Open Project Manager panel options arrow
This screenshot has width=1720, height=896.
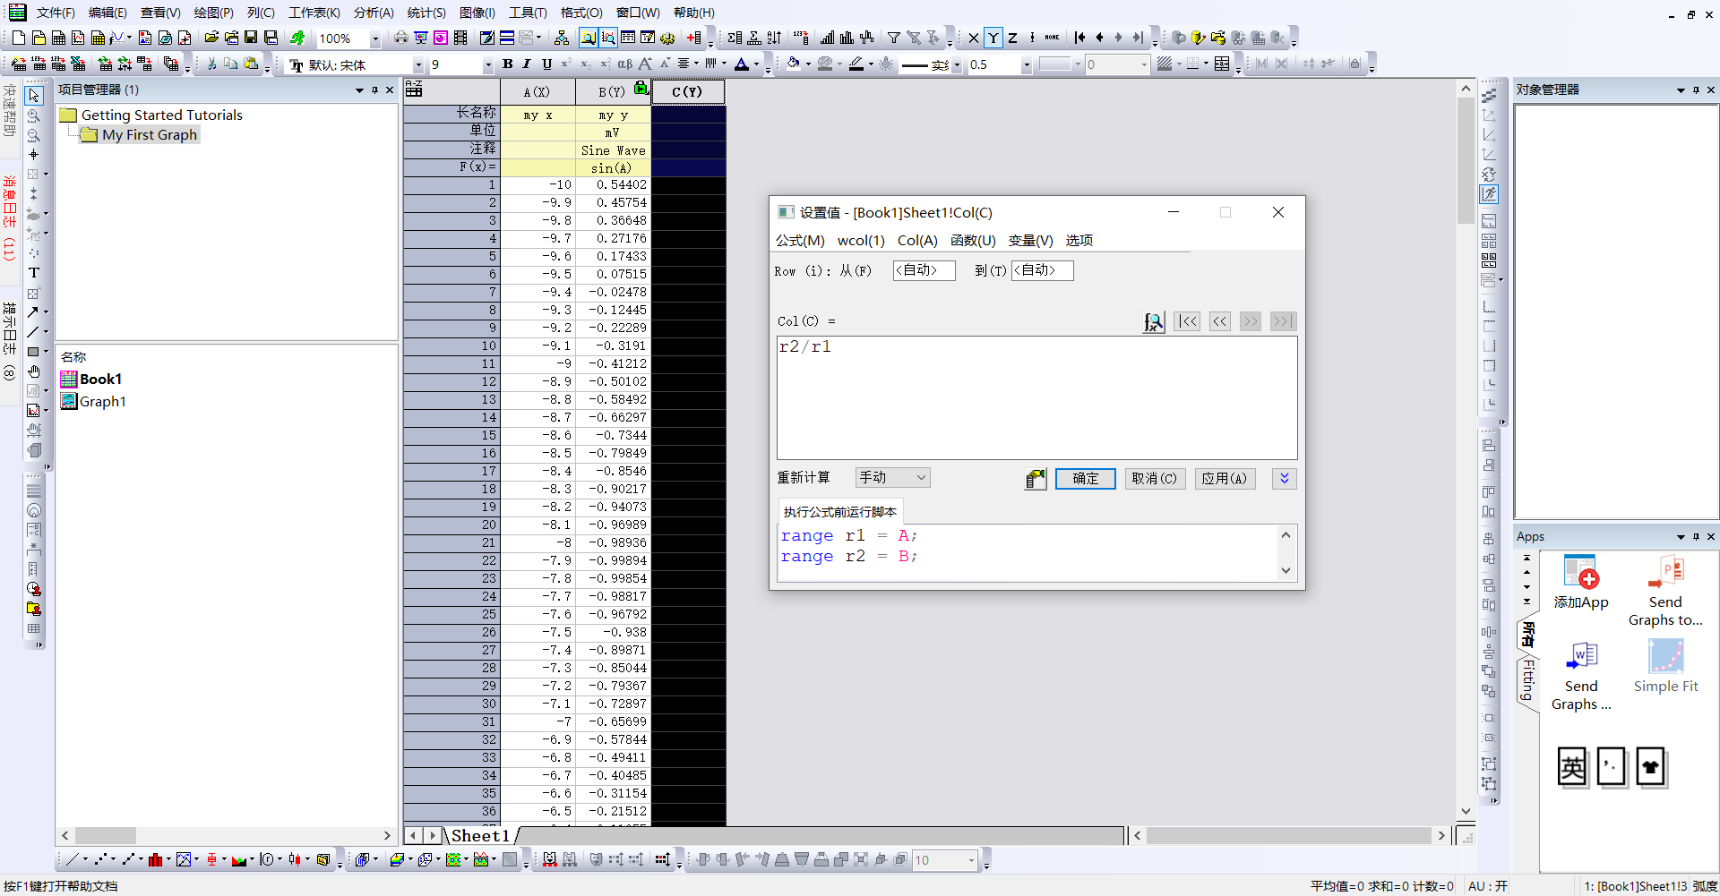coord(359,90)
